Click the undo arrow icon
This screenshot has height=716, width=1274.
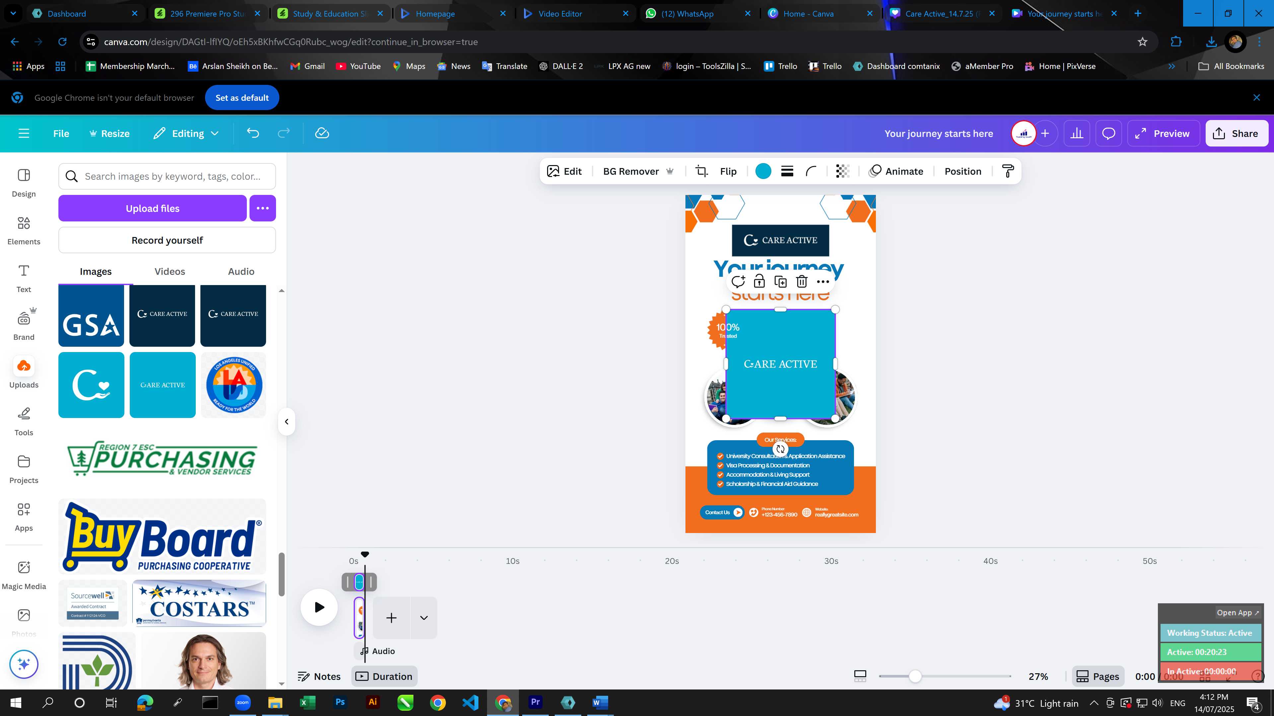[253, 133]
